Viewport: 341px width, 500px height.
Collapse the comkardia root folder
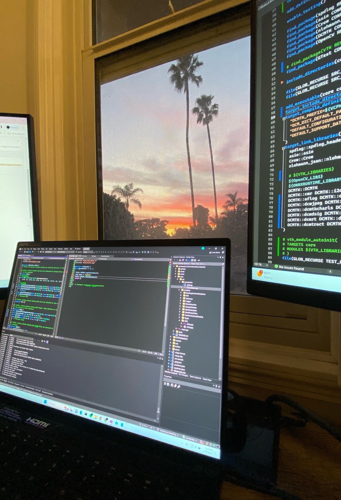[x=174, y=266]
